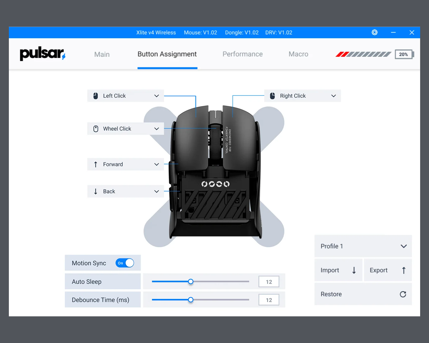Image resolution: width=429 pixels, height=343 pixels.
Task: Click the Export button
Action: (388, 270)
